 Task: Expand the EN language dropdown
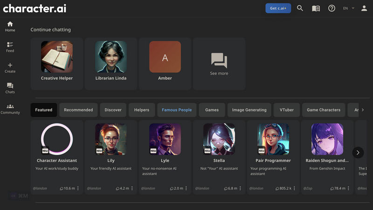pyautogui.click(x=348, y=8)
